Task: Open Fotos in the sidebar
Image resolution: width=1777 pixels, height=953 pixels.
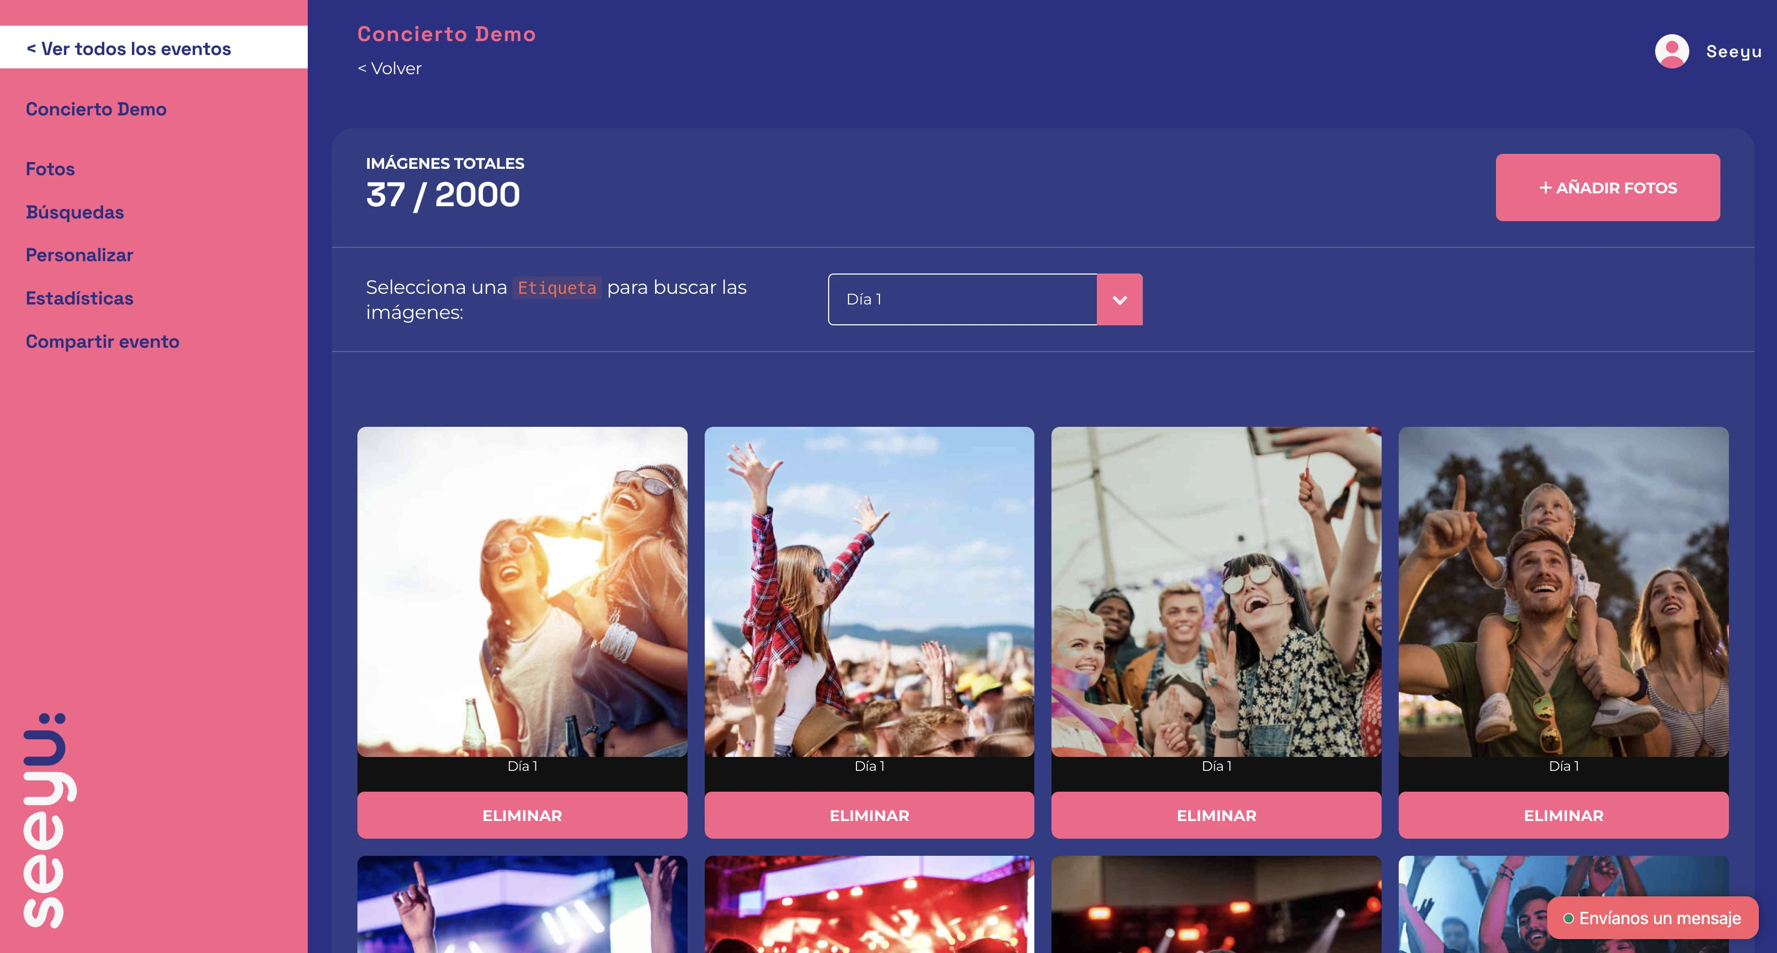Action: pos(50,169)
